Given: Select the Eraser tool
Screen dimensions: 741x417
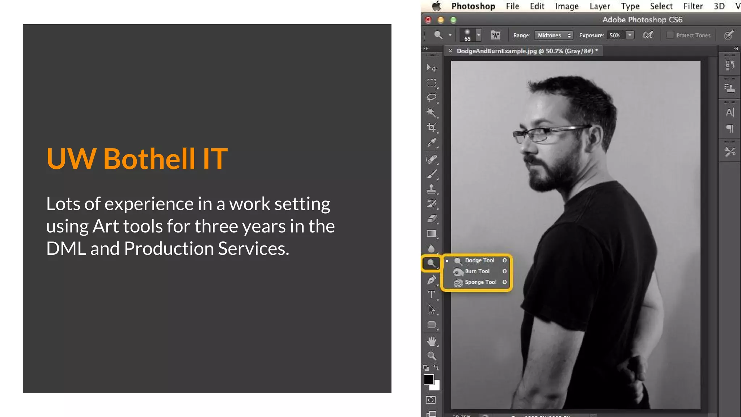Looking at the screenshot, I should (431, 218).
